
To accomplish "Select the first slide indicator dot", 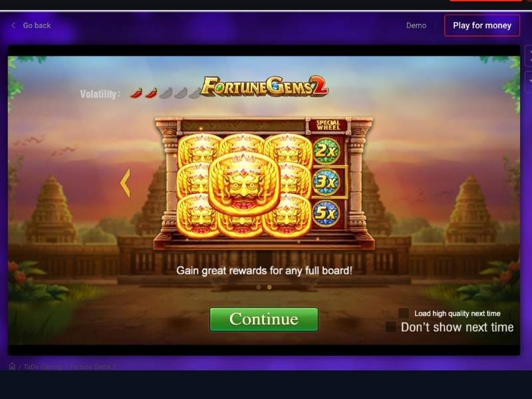I will 259,287.
